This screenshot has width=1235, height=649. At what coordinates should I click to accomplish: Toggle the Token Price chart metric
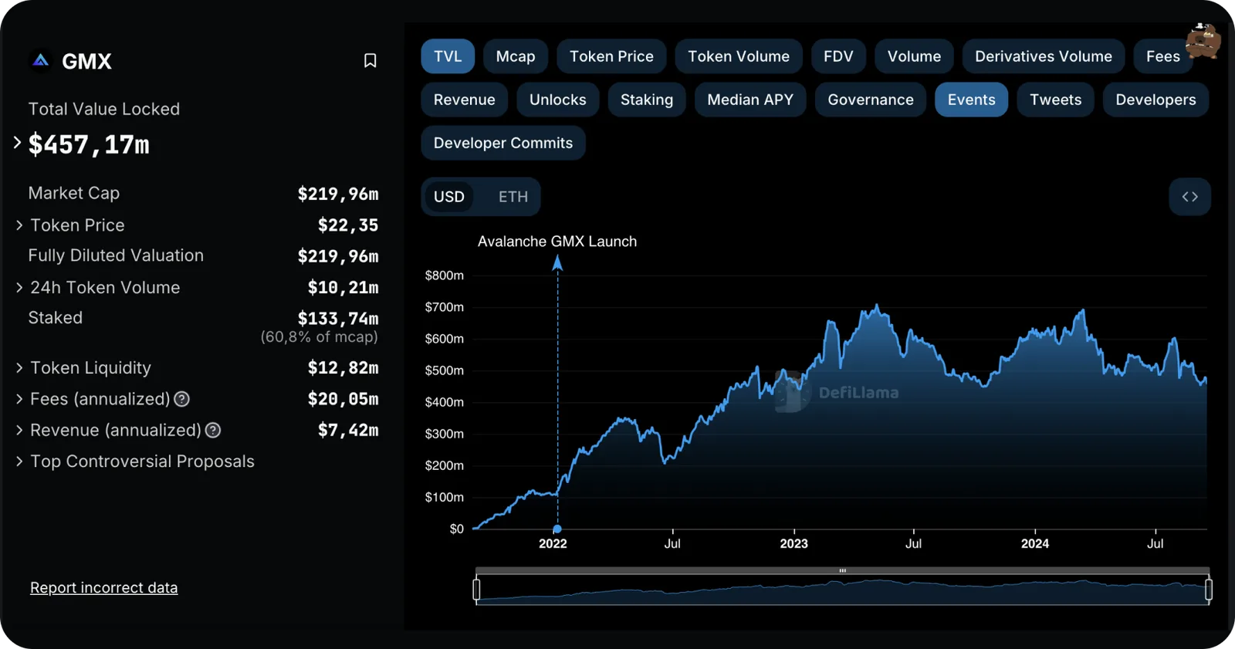click(x=611, y=56)
